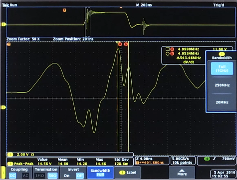Select 250MHz bandwidth limit
Screen dimensions: 237x180
[222, 85]
